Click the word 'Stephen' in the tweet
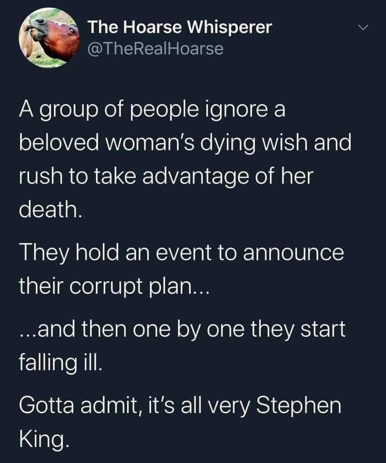 299,406
